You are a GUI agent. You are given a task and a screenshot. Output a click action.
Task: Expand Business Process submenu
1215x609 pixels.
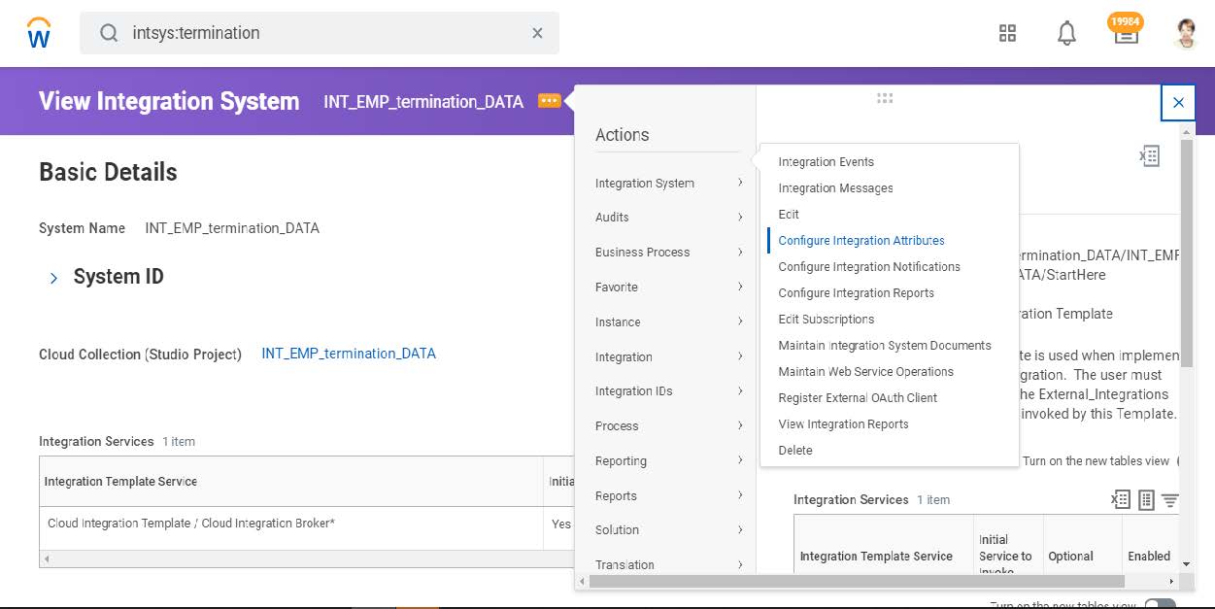(670, 253)
